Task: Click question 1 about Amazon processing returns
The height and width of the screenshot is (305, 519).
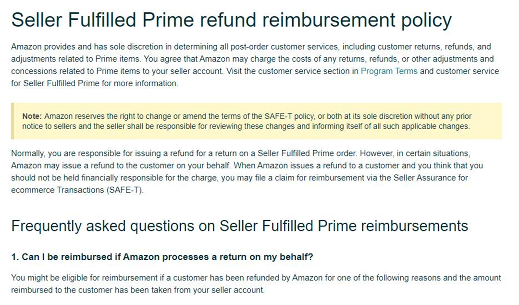Action: pos(162,257)
